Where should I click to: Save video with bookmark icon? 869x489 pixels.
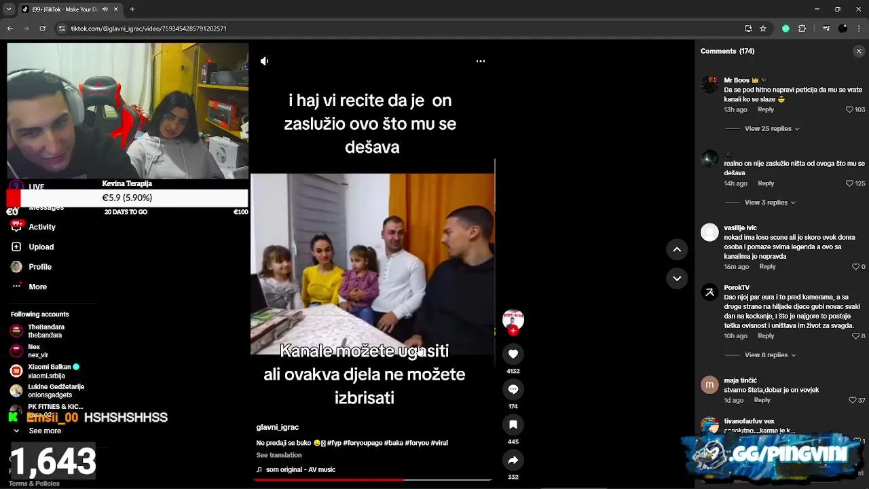point(513,424)
